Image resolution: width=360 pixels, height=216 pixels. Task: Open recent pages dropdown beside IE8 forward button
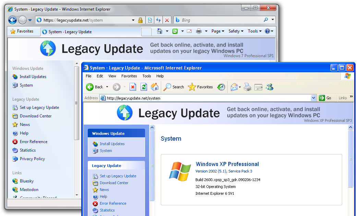click(30, 20)
